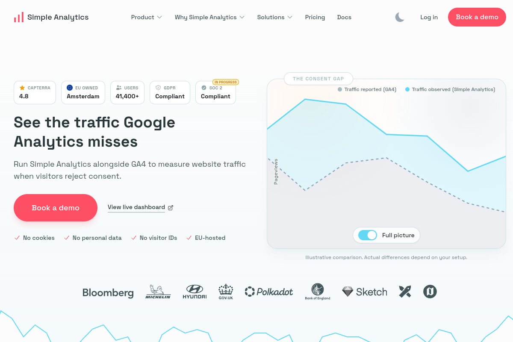The height and width of the screenshot is (342, 513).
Task: Click the Hyundai logo
Action: 195,292
